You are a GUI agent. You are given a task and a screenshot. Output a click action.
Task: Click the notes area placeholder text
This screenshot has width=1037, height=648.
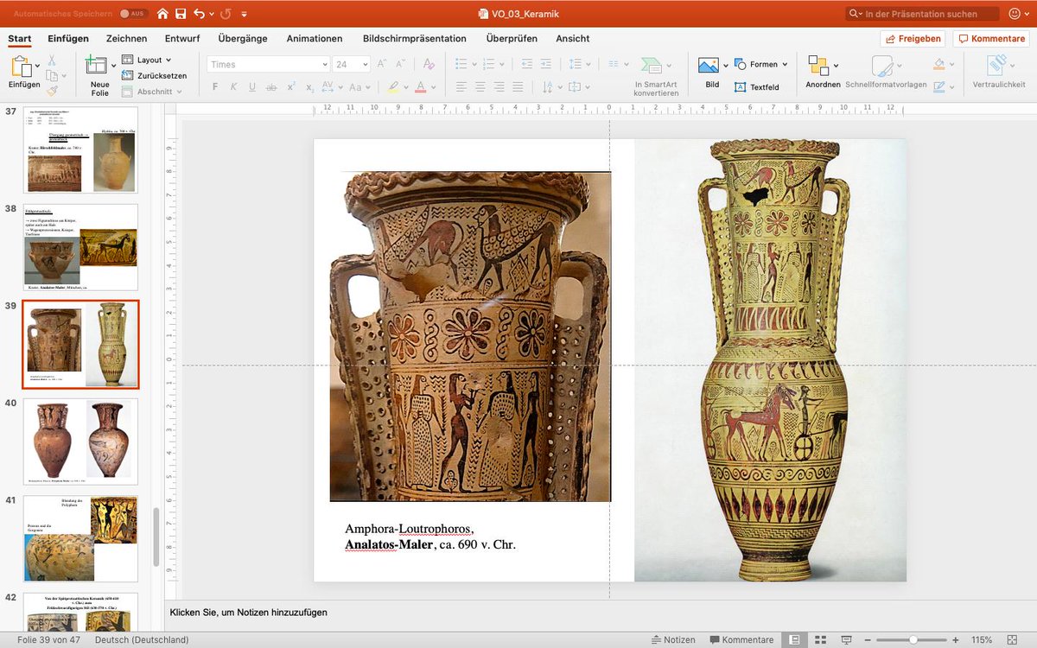pos(248,613)
